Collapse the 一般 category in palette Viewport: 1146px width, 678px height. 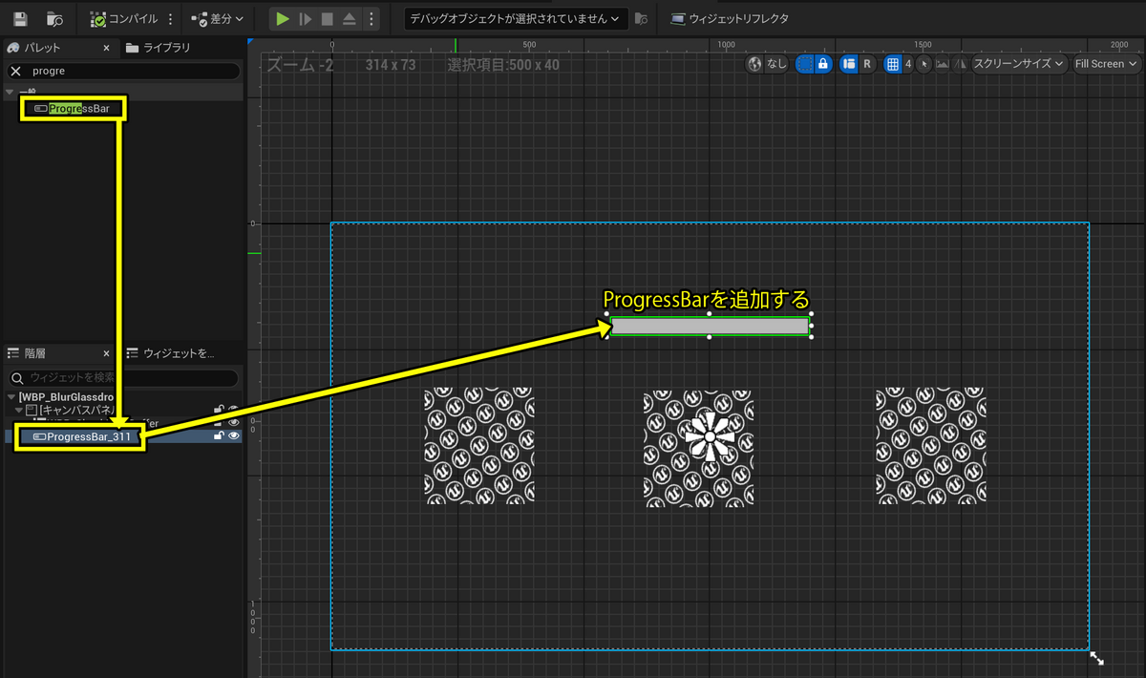coord(10,93)
